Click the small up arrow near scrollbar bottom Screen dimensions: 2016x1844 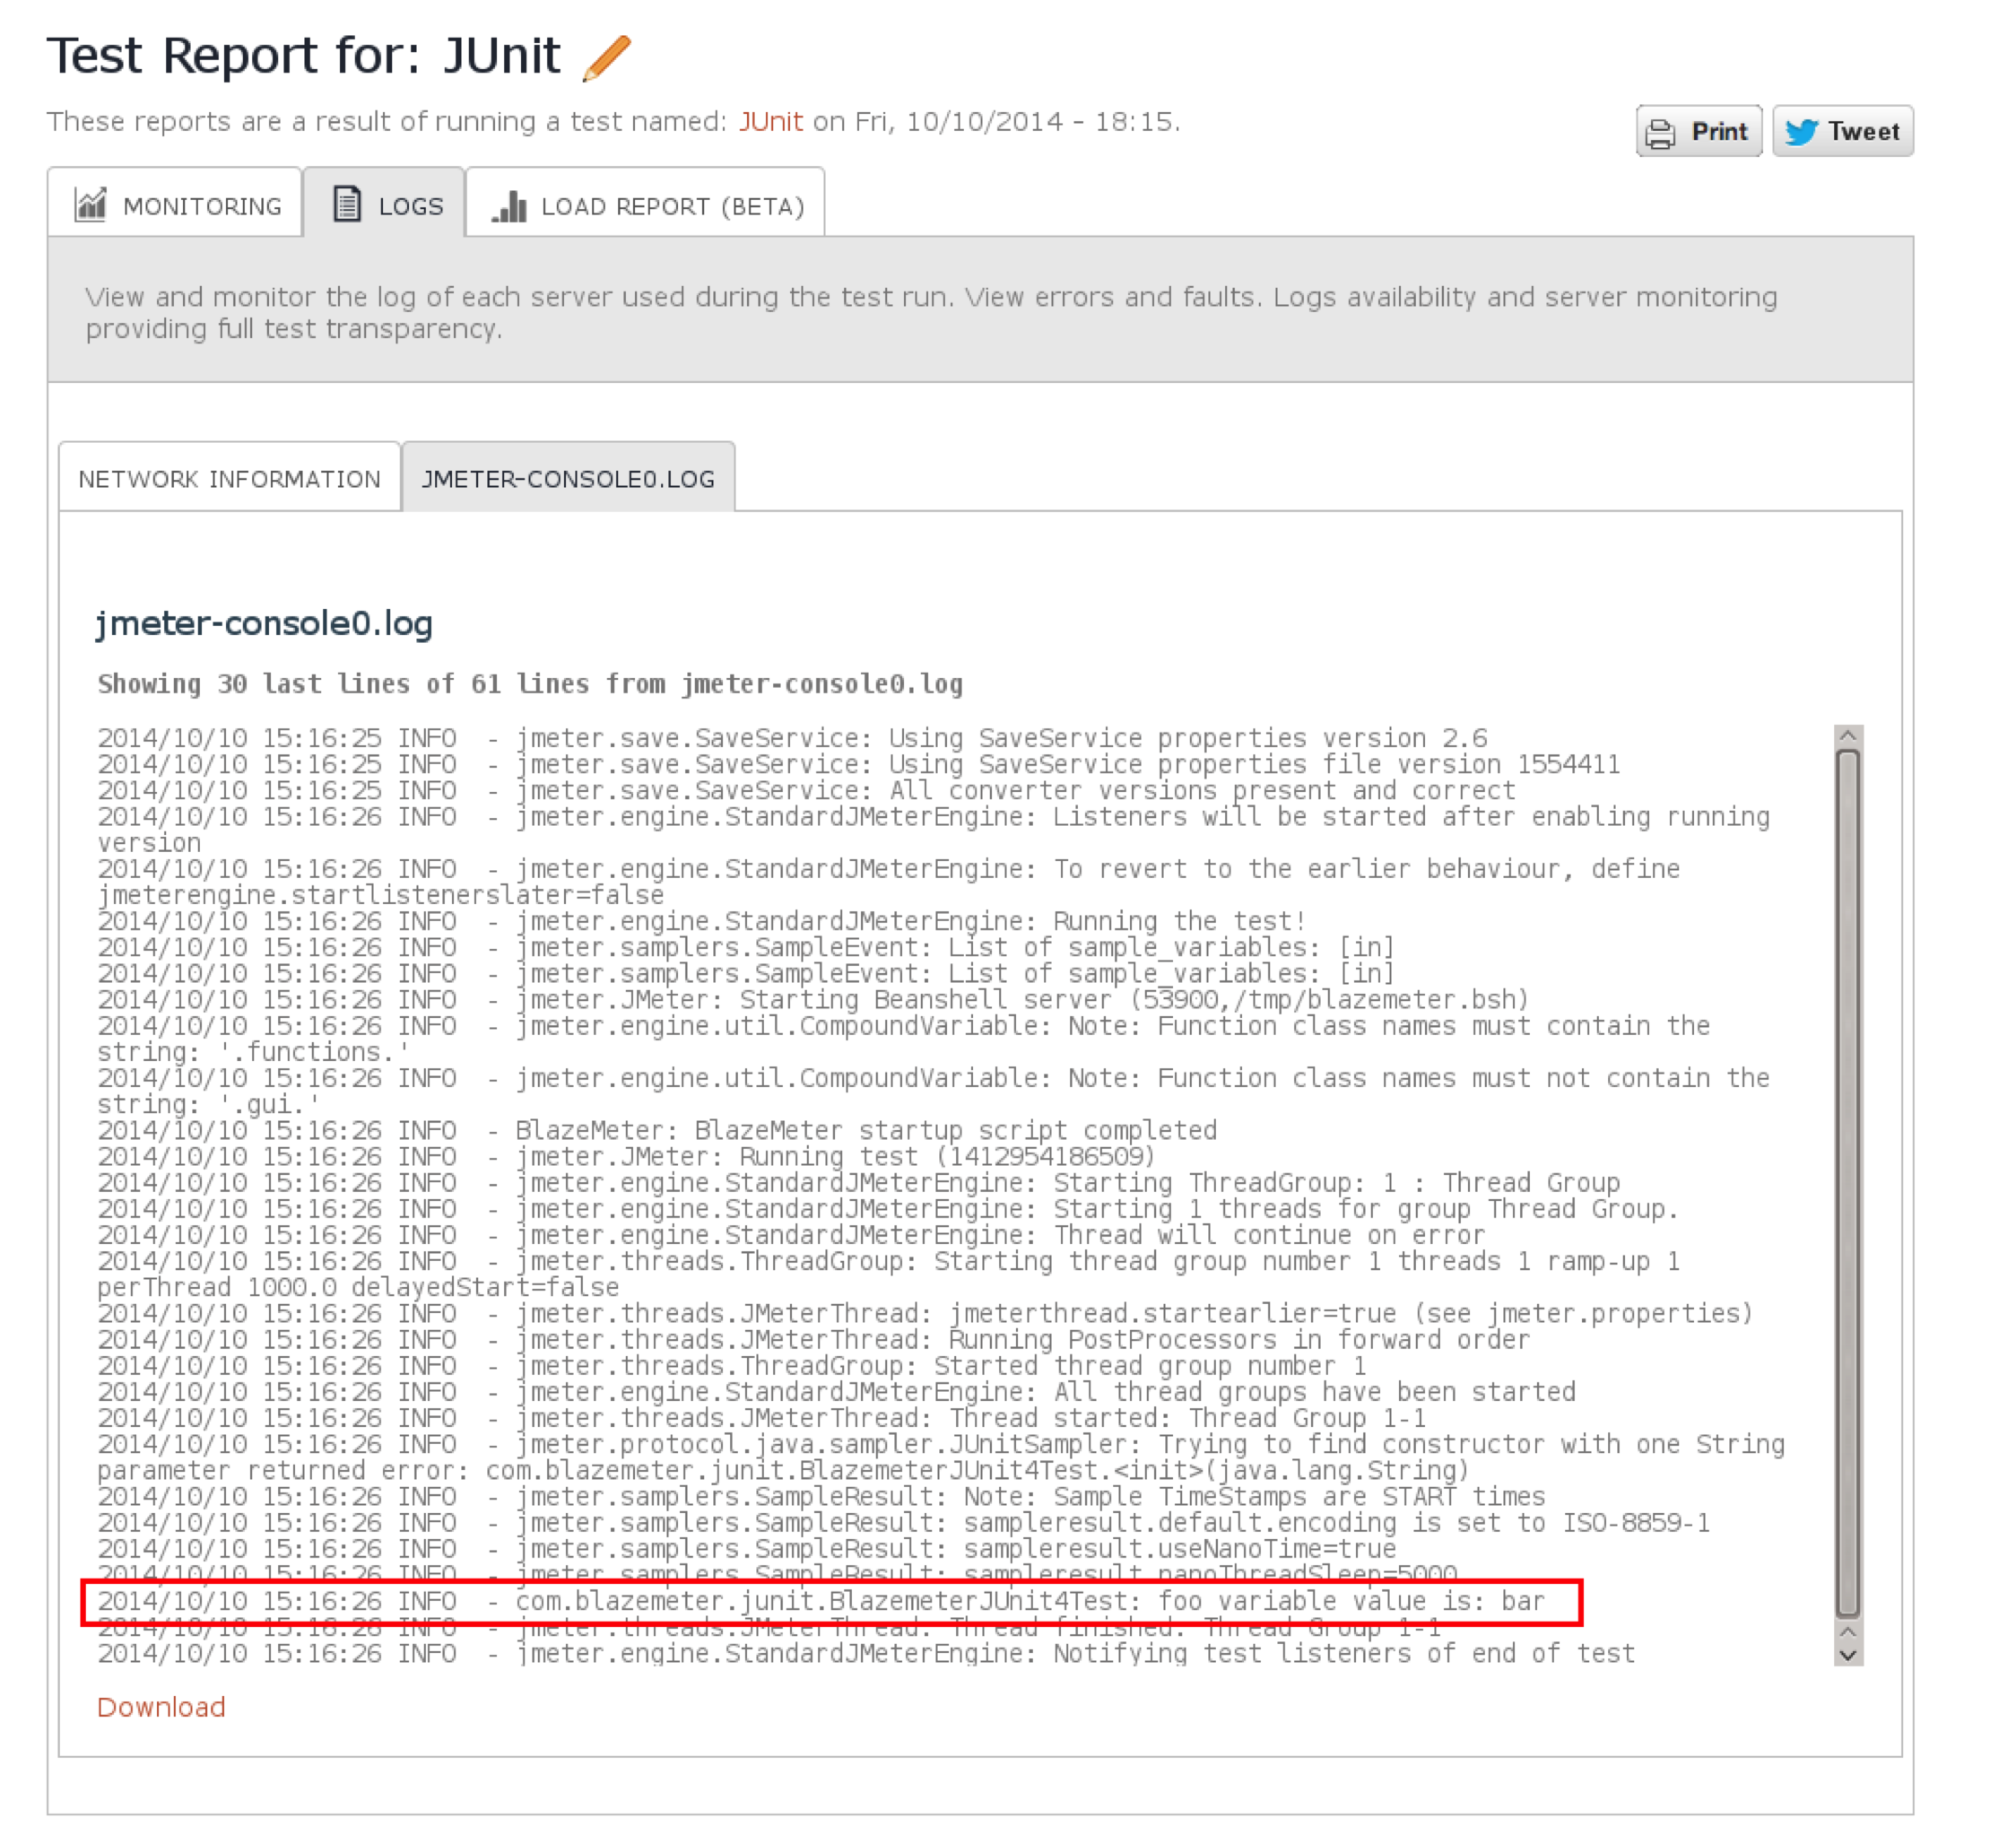1848,1631
